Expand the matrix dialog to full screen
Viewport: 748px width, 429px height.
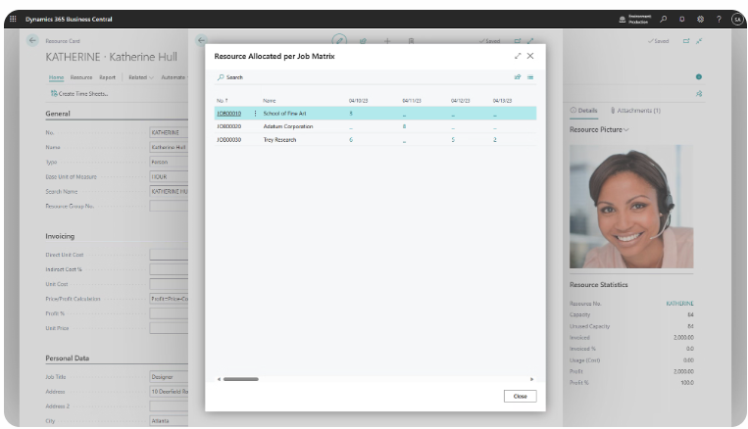point(518,56)
